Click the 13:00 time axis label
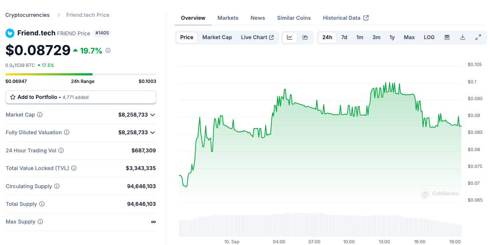 (x=384, y=242)
